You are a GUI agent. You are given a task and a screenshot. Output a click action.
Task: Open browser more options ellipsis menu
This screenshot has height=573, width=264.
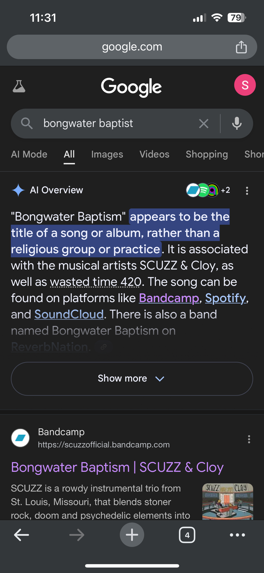[x=237, y=535]
